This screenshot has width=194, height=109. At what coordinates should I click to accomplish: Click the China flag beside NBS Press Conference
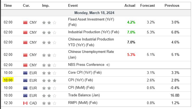tap(25, 65)
